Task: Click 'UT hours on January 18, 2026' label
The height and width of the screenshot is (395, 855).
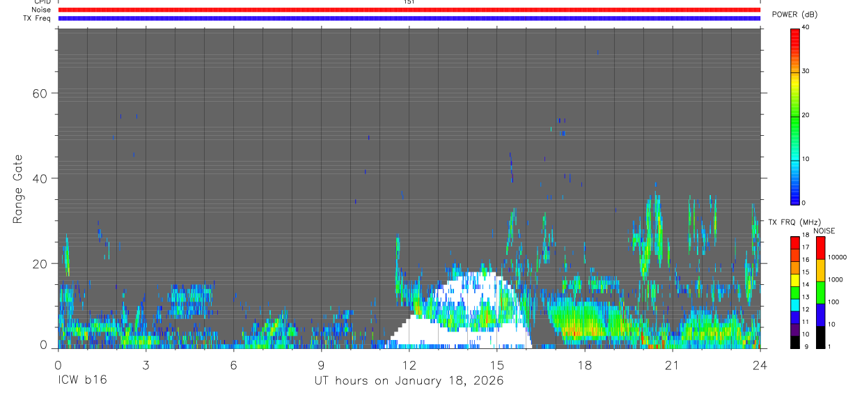Action: click(408, 381)
